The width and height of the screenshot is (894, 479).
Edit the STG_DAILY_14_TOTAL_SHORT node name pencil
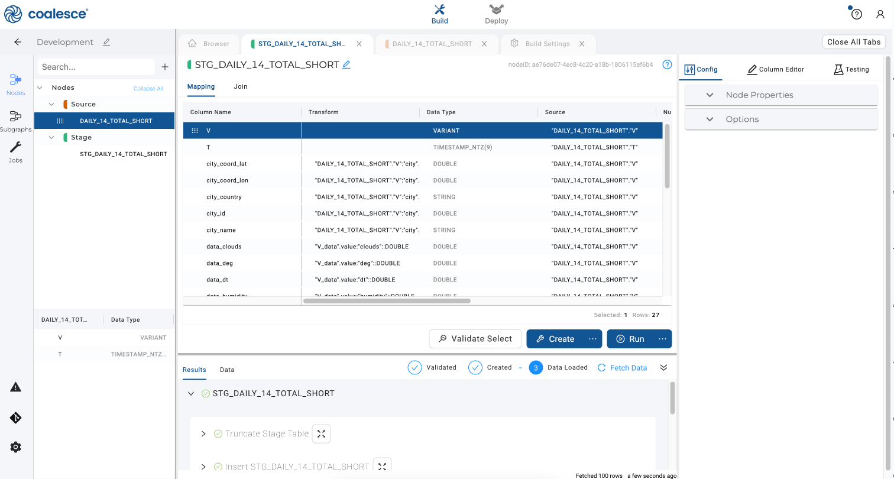(x=346, y=65)
